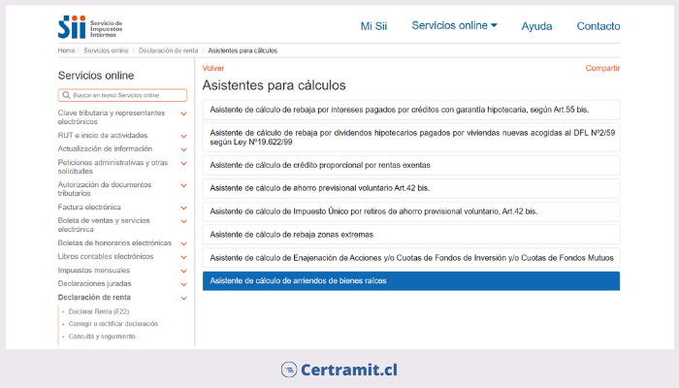Open the Servicios online dropdown menu
Screen dimensions: 679x388
coord(454,25)
